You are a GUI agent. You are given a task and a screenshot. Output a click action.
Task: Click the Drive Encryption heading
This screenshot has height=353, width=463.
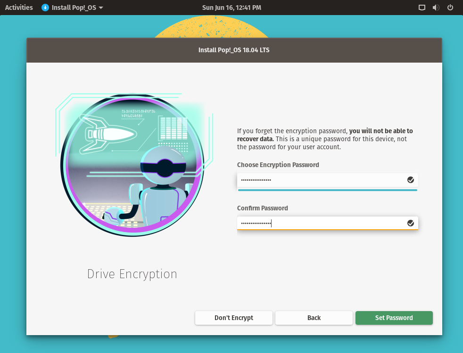coord(132,274)
